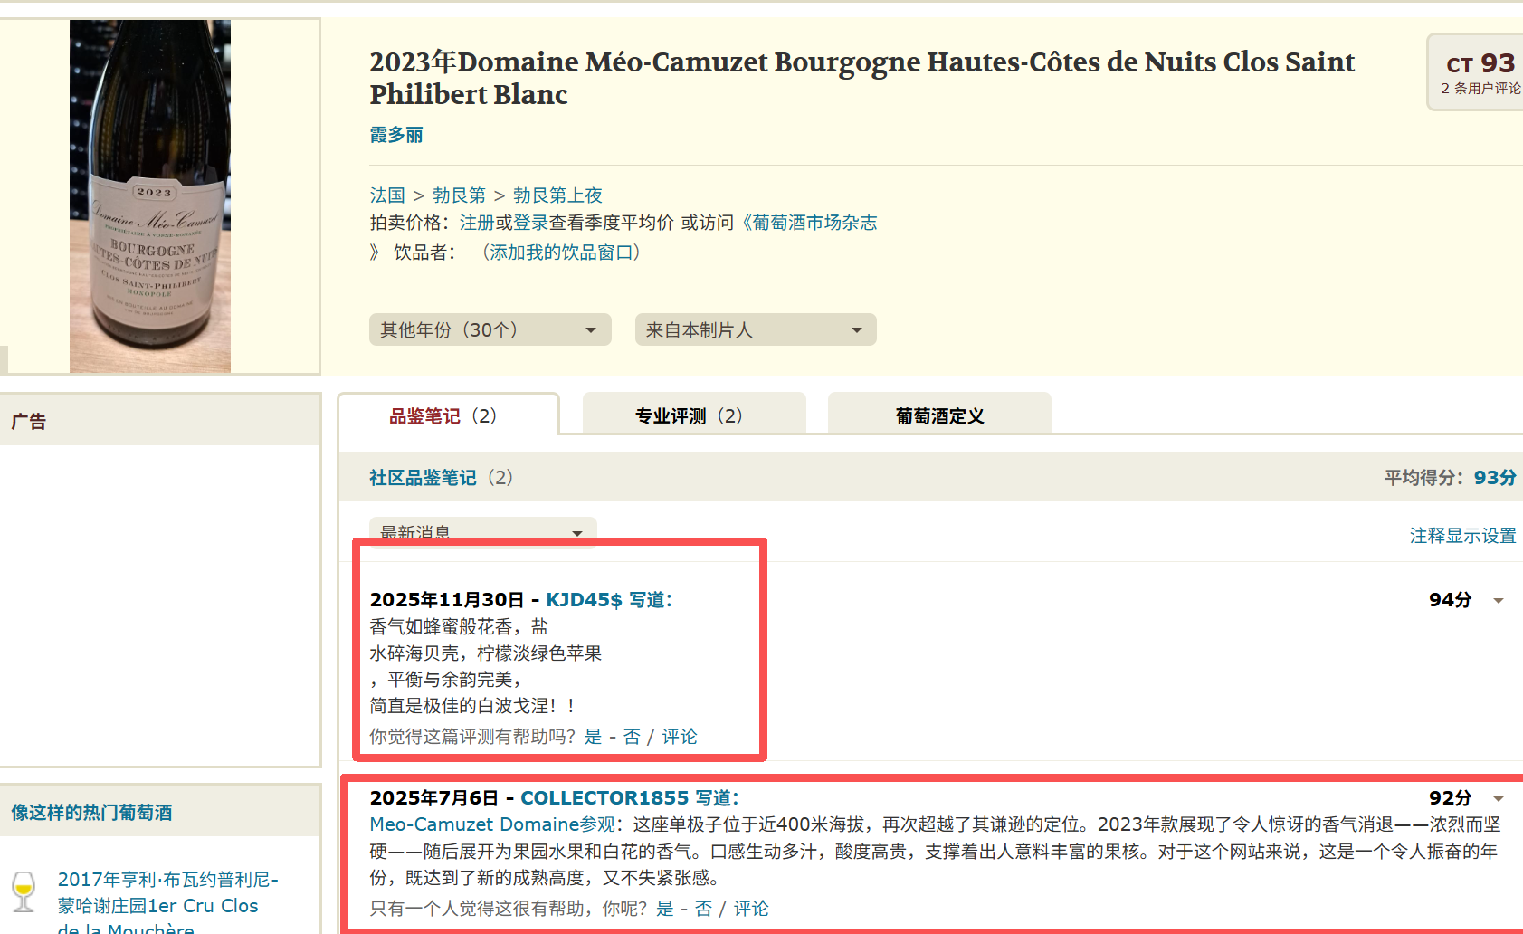Click the 霞多丽 grape variety link
The image size is (1523, 934).
click(396, 135)
